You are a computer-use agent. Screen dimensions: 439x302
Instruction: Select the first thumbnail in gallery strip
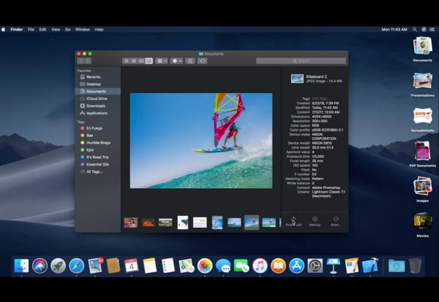pyautogui.click(x=131, y=223)
